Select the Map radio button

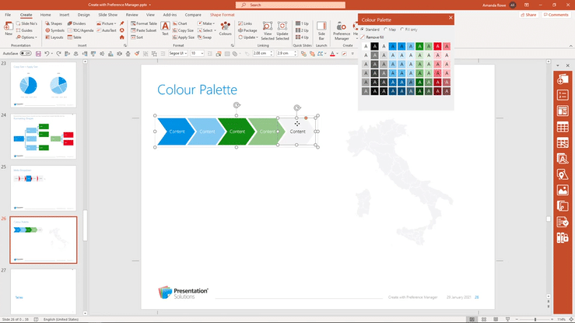tap(385, 29)
